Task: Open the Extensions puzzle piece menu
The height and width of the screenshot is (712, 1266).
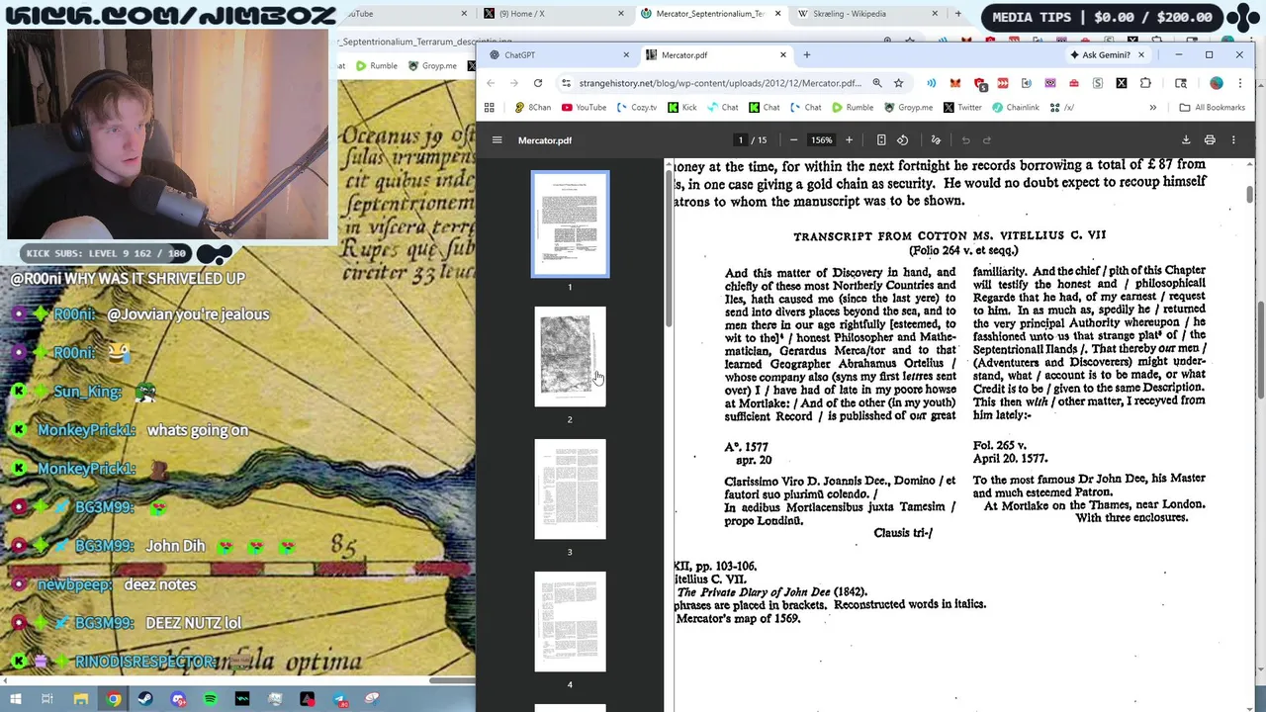Action: [1145, 83]
